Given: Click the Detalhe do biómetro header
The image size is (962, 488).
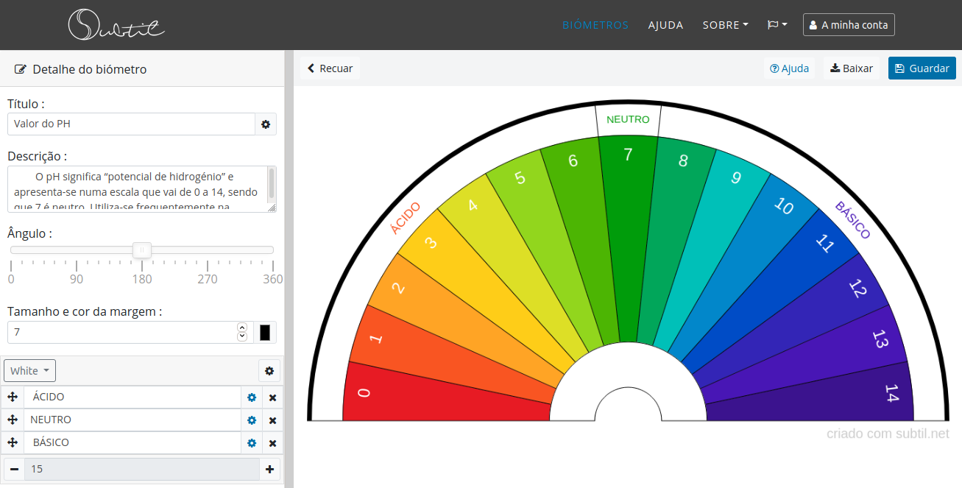Looking at the screenshot, I should click(81, 69).
